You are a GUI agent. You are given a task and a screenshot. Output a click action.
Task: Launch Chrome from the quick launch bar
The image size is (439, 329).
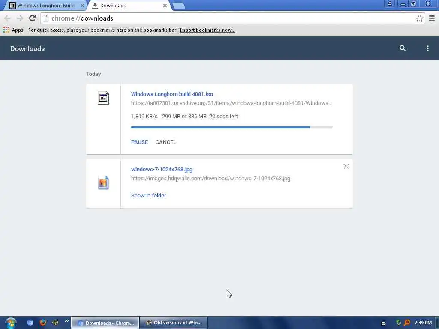tap(30, 323)
